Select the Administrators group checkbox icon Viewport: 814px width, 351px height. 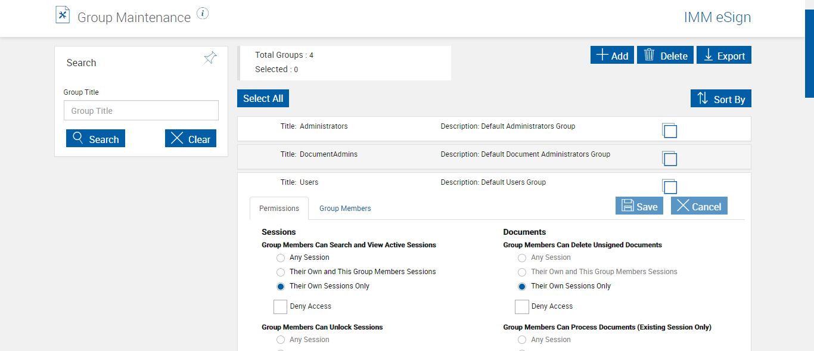(669, 131)
